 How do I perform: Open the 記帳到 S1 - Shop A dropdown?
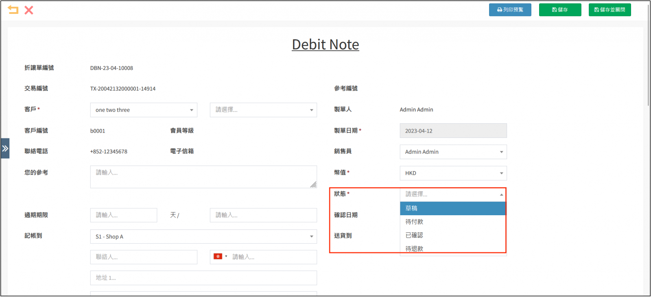click(x=203, y=236)
